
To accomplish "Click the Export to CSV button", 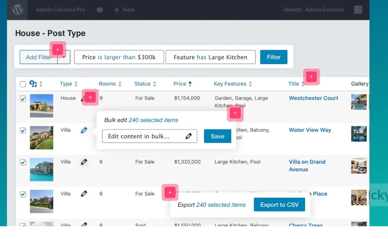I will pyautogui.click(x=279, y=205).
